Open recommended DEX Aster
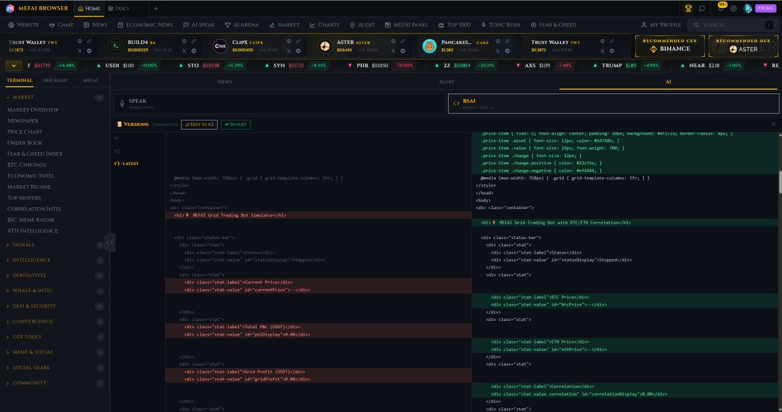The image size is (782, 412). (x=743, y=45)
